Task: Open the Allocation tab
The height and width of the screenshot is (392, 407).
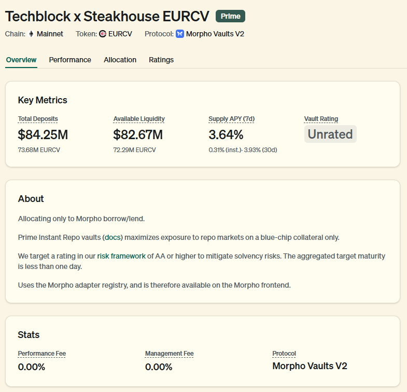Action: pos(120,60)
